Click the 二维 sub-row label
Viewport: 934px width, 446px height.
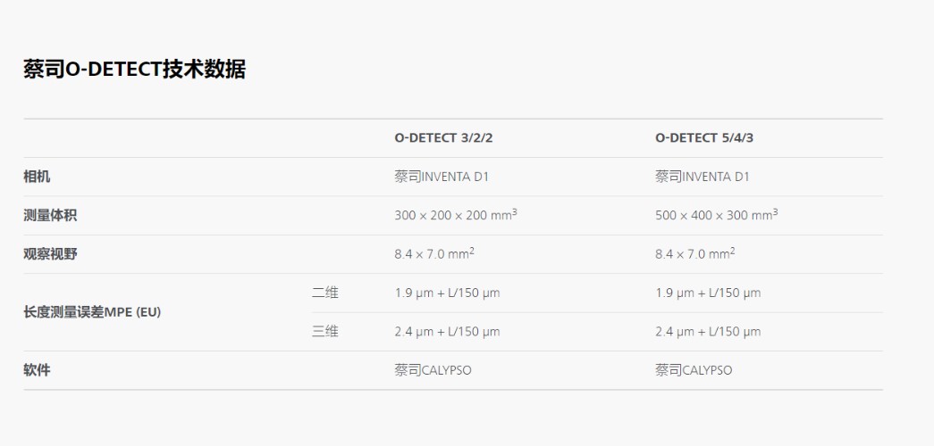click(325, 293)
